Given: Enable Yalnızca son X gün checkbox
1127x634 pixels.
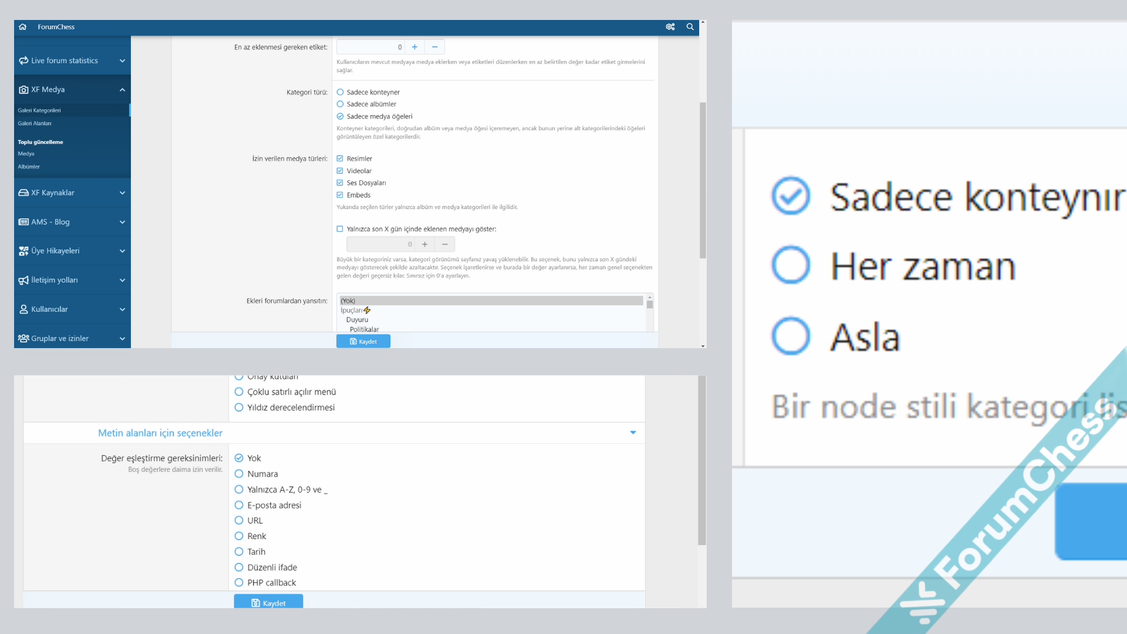Looking at the screenshot, I should pos(340,229).
